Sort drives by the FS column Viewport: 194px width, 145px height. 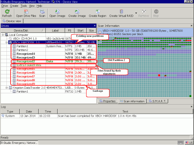[69, 31]
